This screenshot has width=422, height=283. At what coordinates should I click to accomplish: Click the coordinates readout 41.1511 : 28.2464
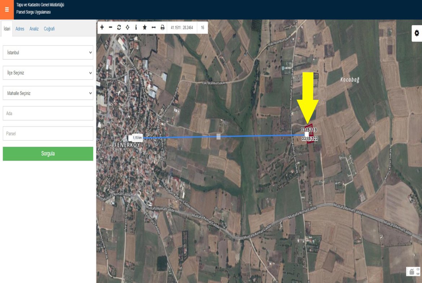pyautogui.click(x=182, y=27)
